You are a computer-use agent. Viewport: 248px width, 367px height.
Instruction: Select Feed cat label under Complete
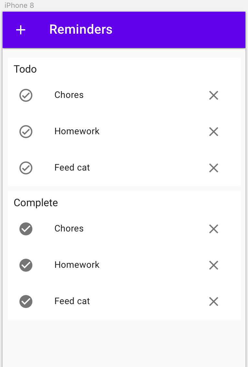pyautogui.click(x=72, y=301)
